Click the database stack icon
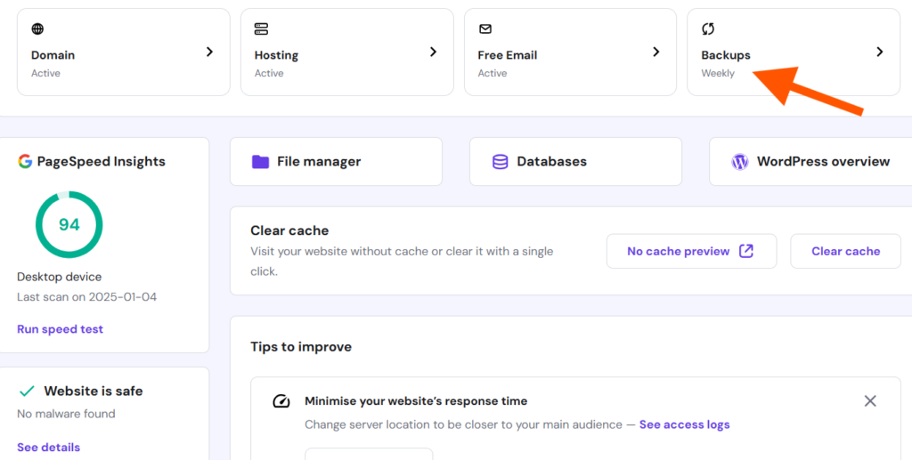Screen dimensions: 912x460 [x=501, y=161]
